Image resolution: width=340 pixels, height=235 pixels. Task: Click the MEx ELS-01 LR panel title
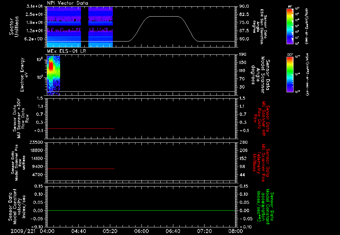pyautogui.click(x=66, y=51)
